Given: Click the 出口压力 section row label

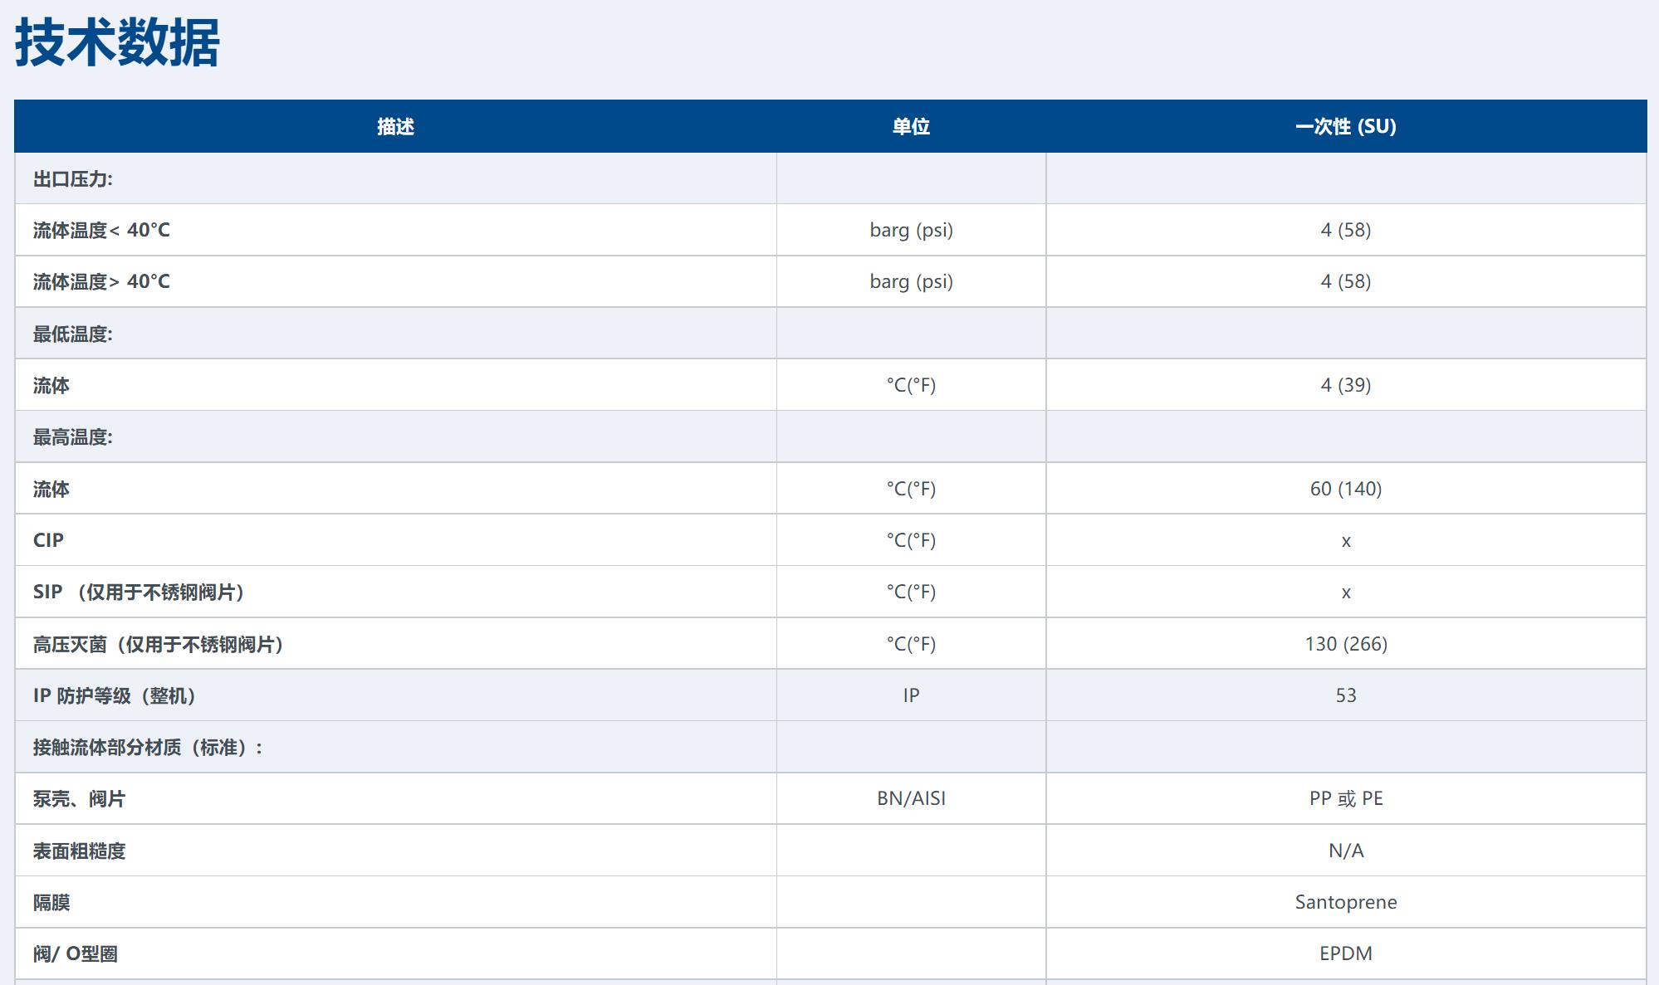Looking at the screenshot, I should click(x=73, y=178).
